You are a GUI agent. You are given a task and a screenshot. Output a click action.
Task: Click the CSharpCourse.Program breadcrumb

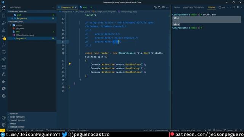coord(104,11)
